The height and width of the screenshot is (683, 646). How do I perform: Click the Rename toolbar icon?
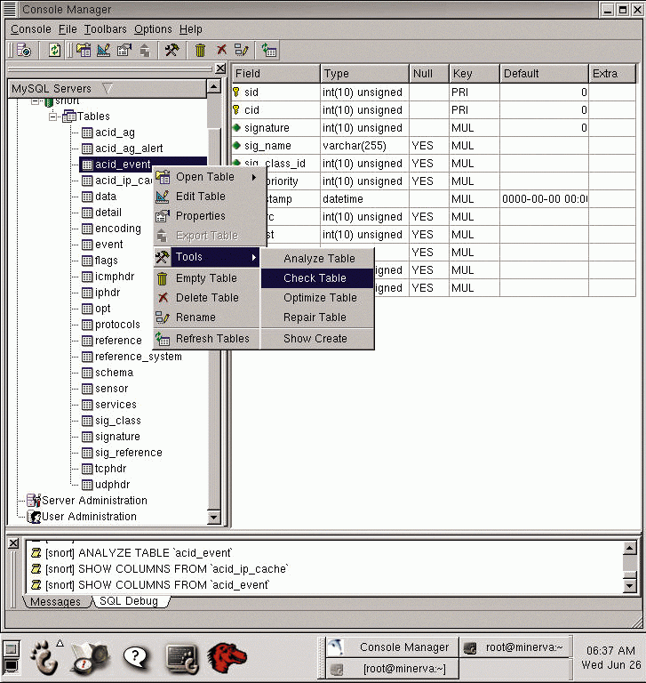click(x=241, y=51)
